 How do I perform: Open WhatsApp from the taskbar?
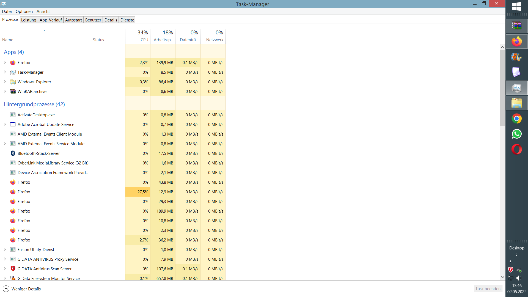516,134
